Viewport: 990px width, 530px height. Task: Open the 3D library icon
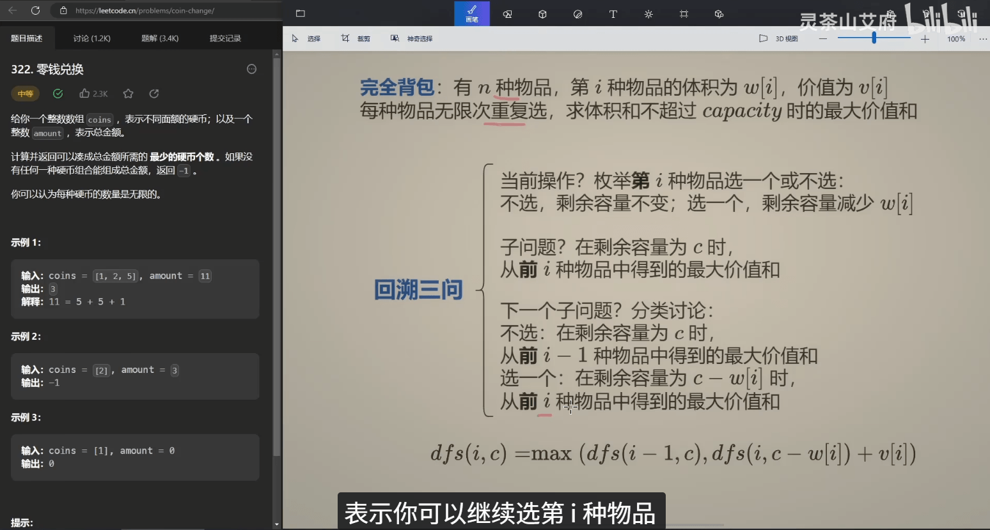pos(719,14)
